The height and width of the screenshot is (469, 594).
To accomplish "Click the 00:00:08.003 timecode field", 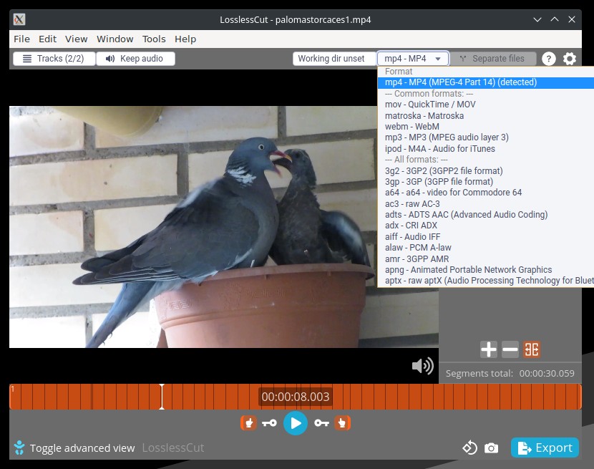I will 296,397.
